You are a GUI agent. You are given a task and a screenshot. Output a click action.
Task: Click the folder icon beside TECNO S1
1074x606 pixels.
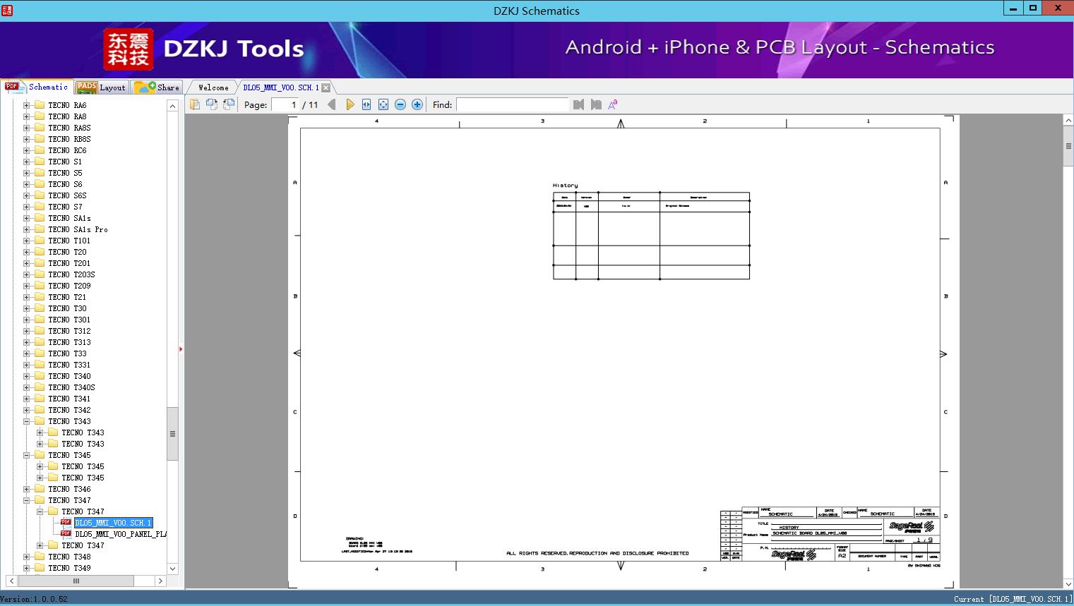coord(40,162)
